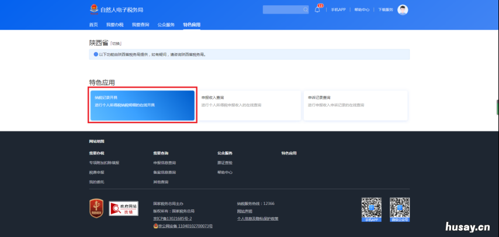This screenshot has height=237, width=499.
Task: Click the 纳税服务热线：12366 text
Action: 255,204
